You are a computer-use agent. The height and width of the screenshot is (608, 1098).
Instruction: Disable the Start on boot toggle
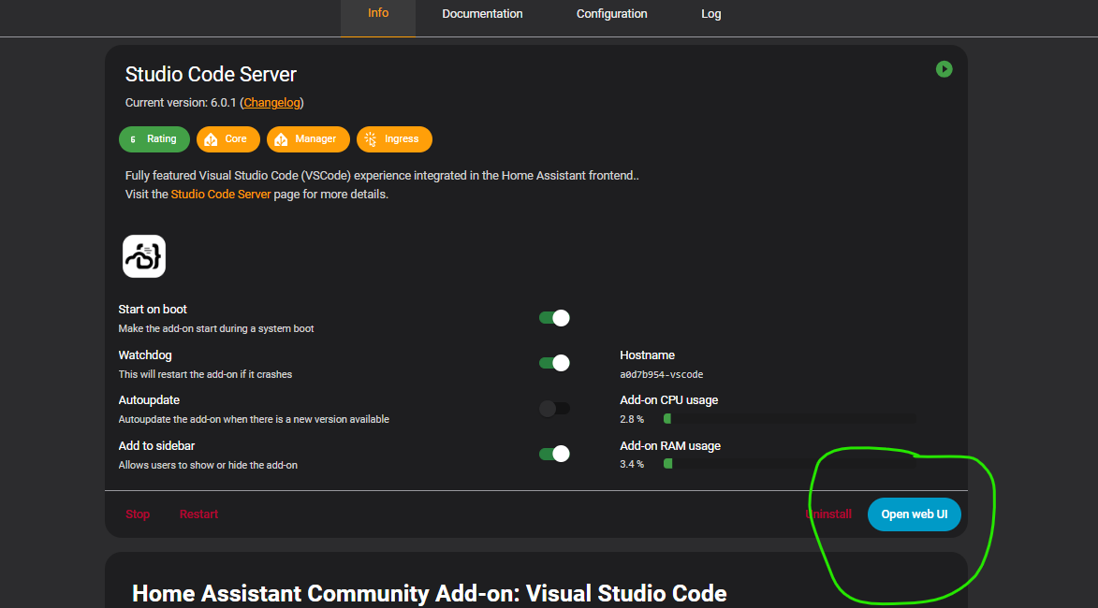point(554,318)
